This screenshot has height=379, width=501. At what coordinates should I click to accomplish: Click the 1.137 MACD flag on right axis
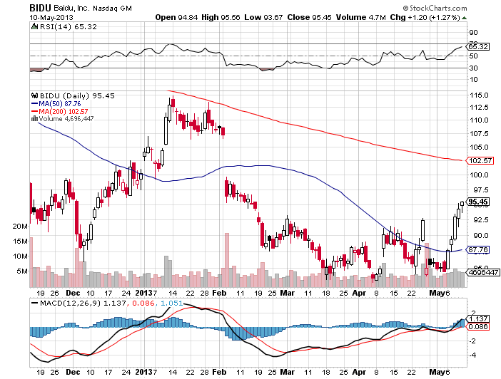(477, 318)
